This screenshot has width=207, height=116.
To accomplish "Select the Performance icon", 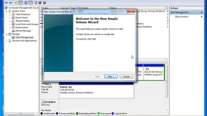I will coord(13,27).
